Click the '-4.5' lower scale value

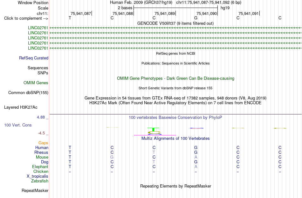click(x=41, y=133)
